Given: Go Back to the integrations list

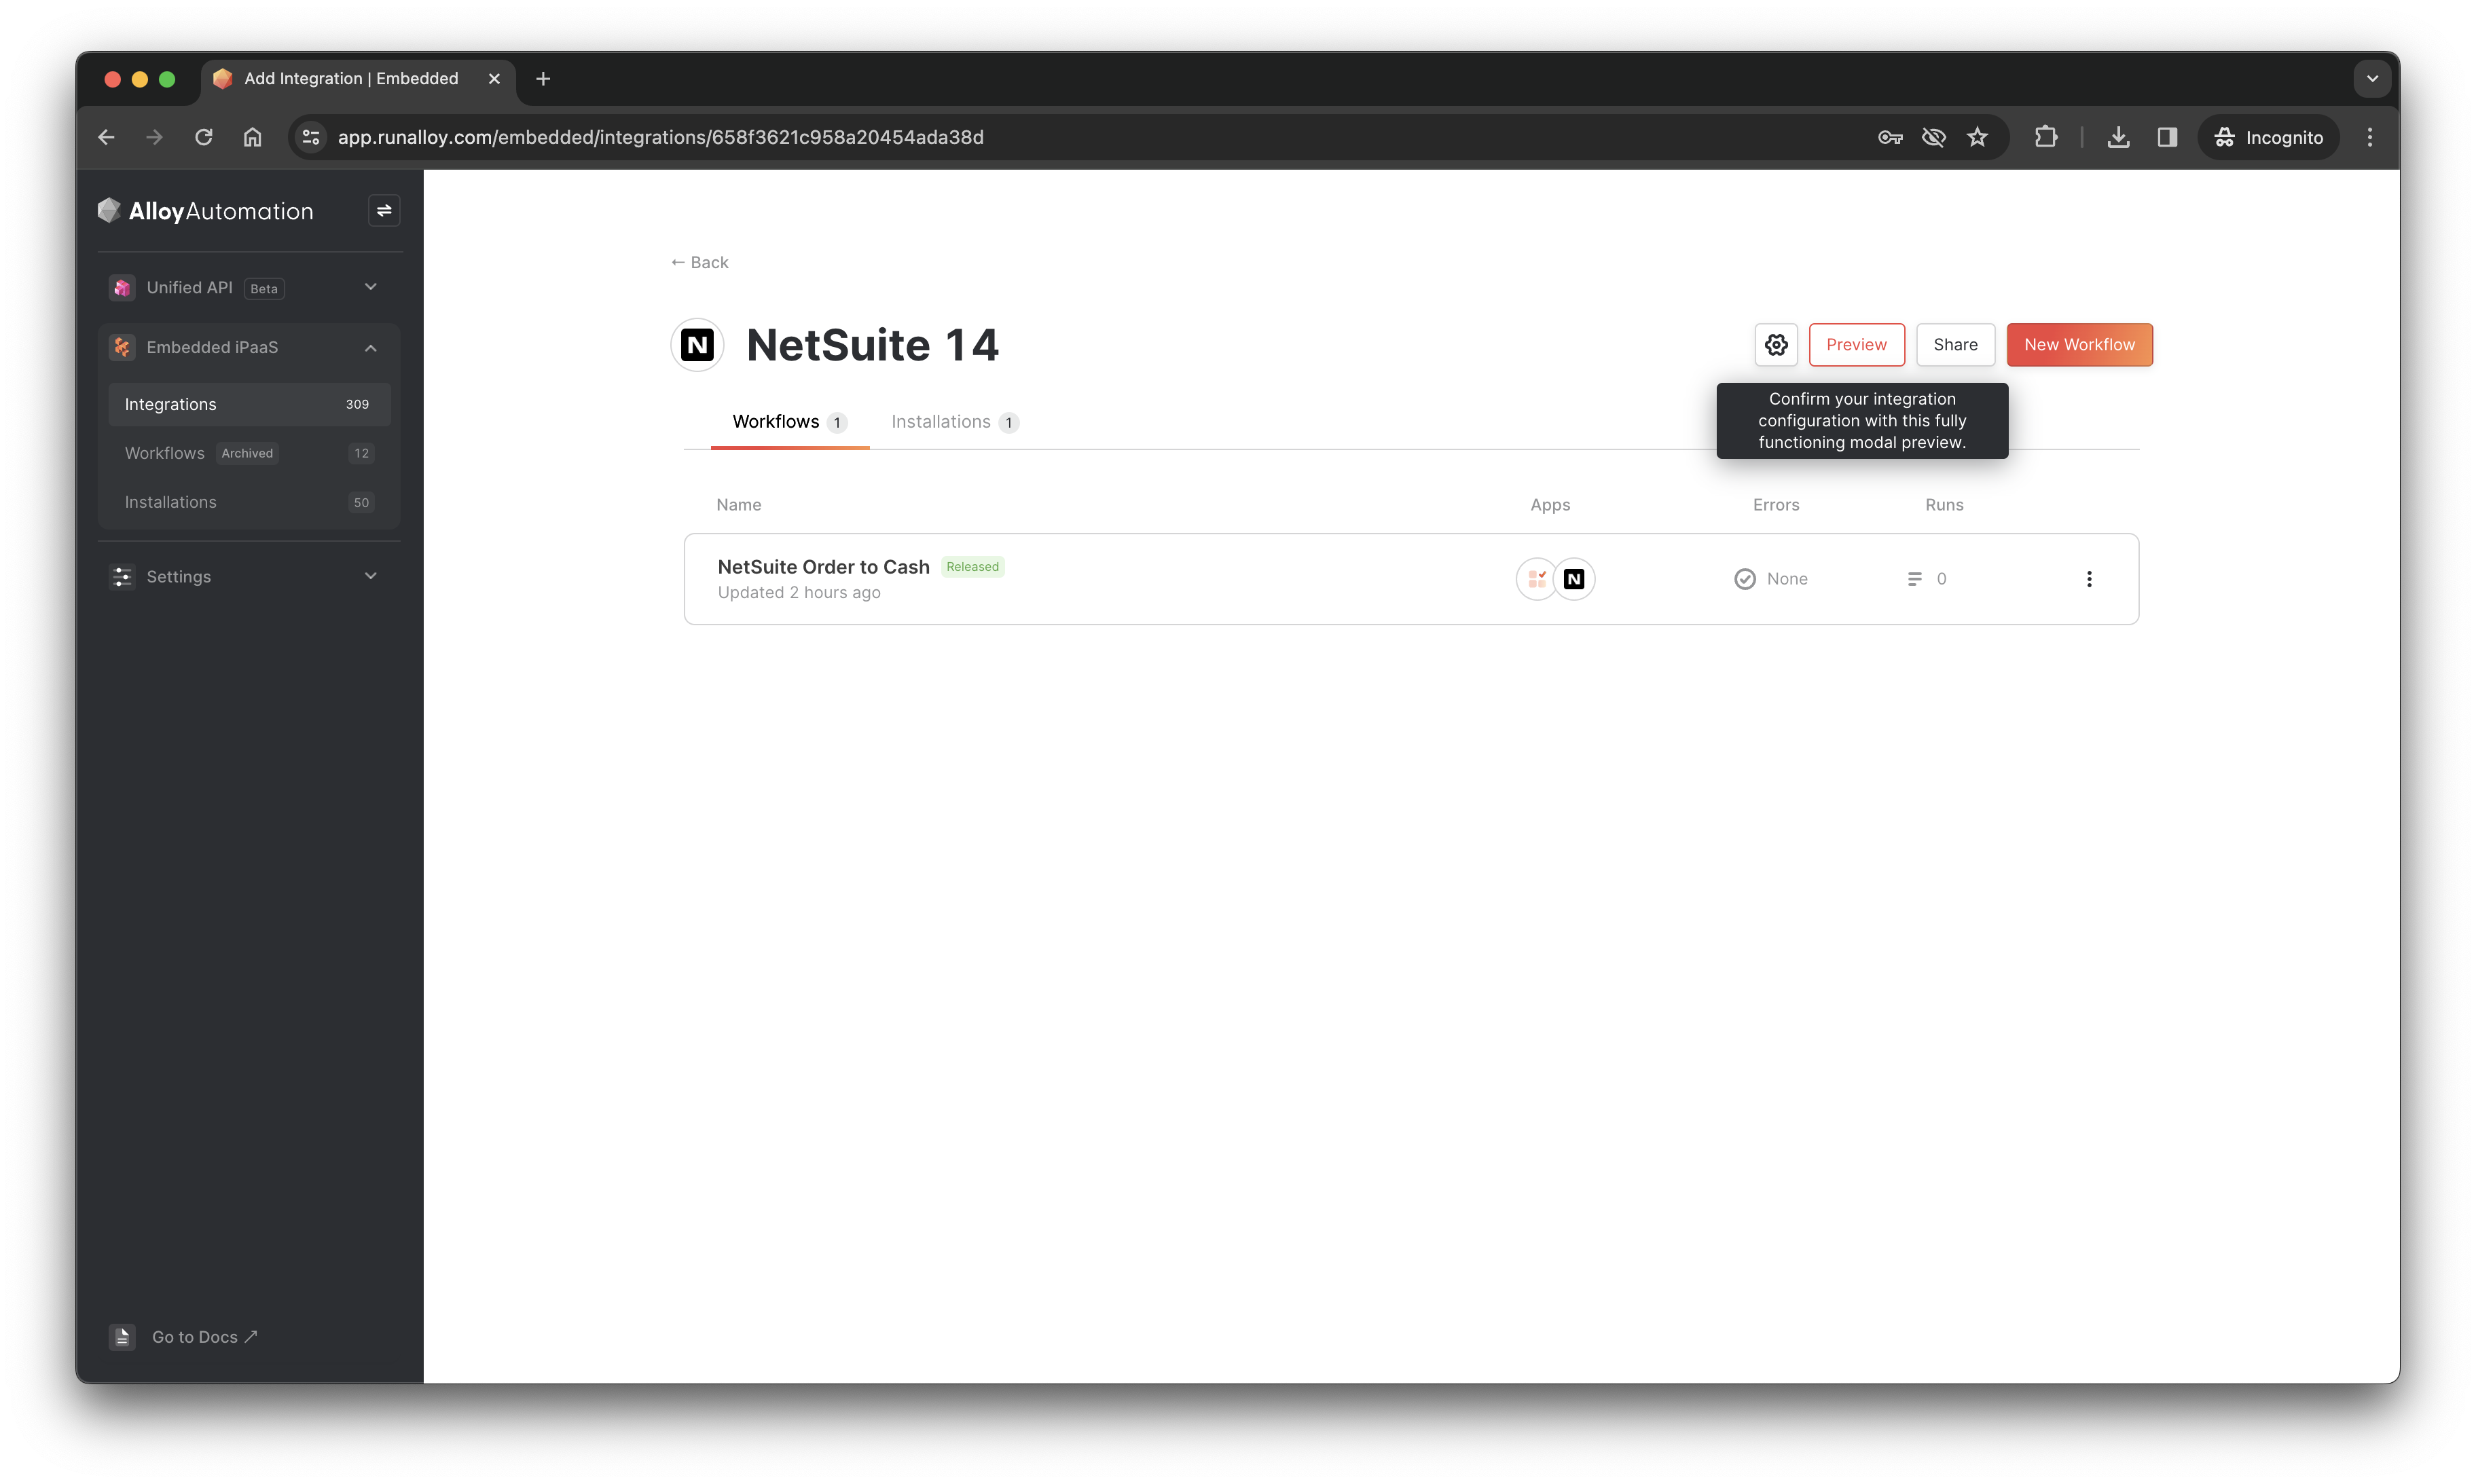Looking at the screenshot, I should point(699,263).
